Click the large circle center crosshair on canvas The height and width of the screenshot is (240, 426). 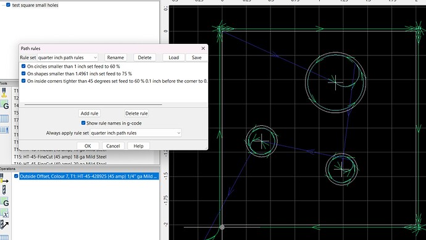335,82
